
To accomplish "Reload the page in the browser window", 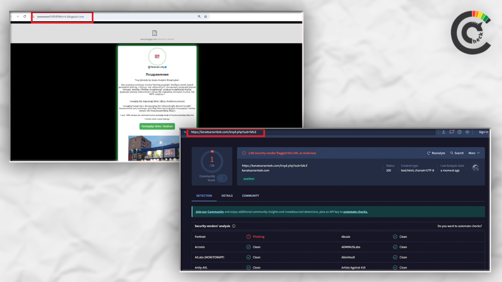I will [x=25, y=16].
